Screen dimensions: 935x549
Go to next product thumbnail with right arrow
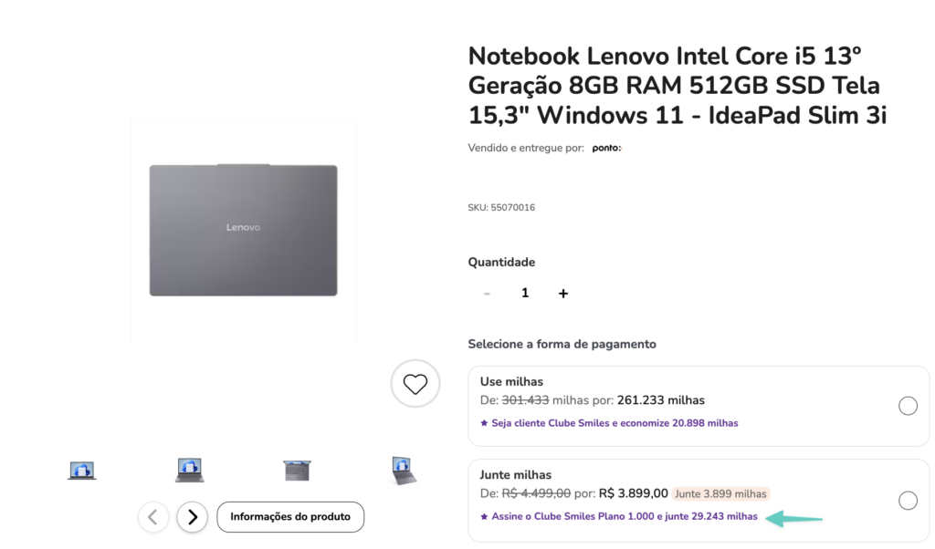tap(192, 517)
